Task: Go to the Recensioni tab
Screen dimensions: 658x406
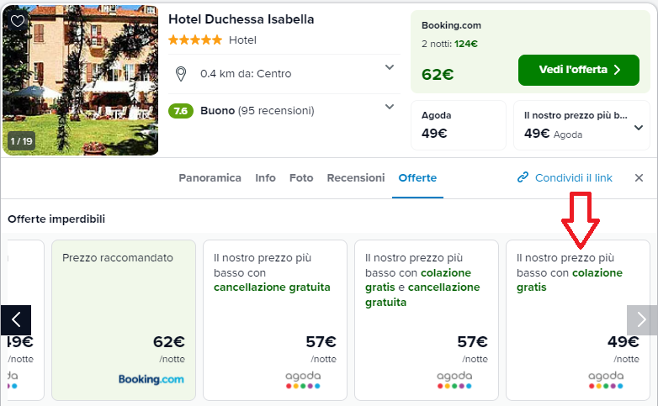Action: click(356, 178)
